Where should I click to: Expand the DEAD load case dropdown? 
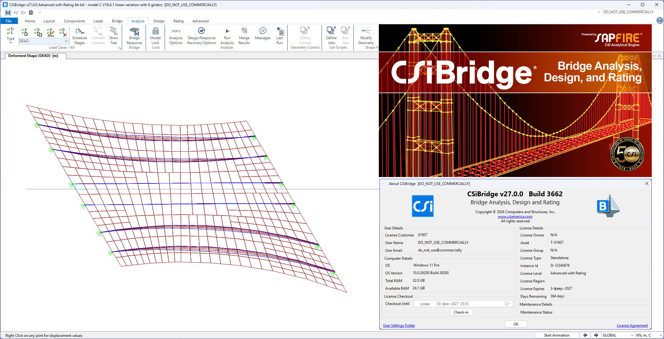pos(66,41)
